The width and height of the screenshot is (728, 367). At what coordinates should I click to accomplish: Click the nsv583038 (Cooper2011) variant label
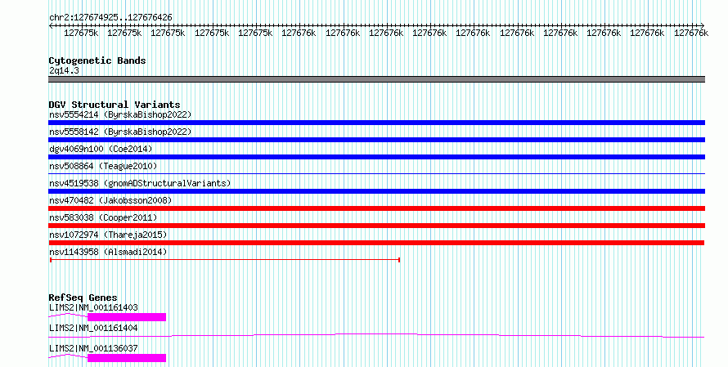[x=103, y=217]
